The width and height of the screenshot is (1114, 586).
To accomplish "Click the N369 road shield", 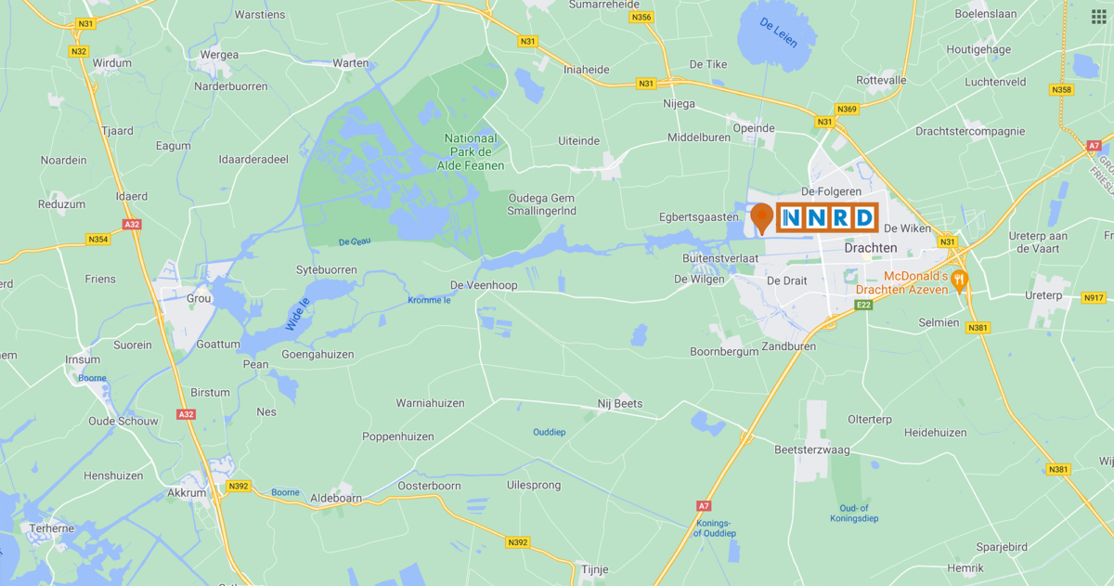I will pyautogui.click(x=847, y=109).
